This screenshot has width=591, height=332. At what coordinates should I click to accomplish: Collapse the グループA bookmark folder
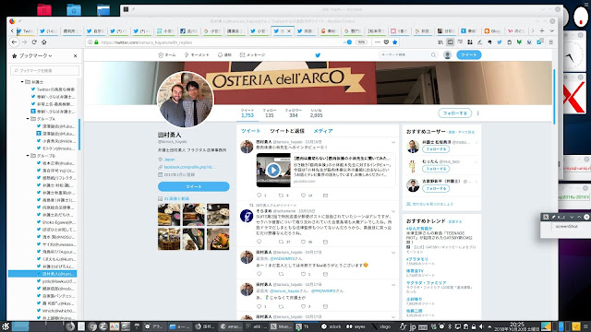(x=28, y=119)
